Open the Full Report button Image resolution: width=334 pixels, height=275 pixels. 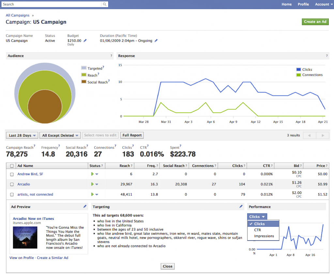click(132, 135)
